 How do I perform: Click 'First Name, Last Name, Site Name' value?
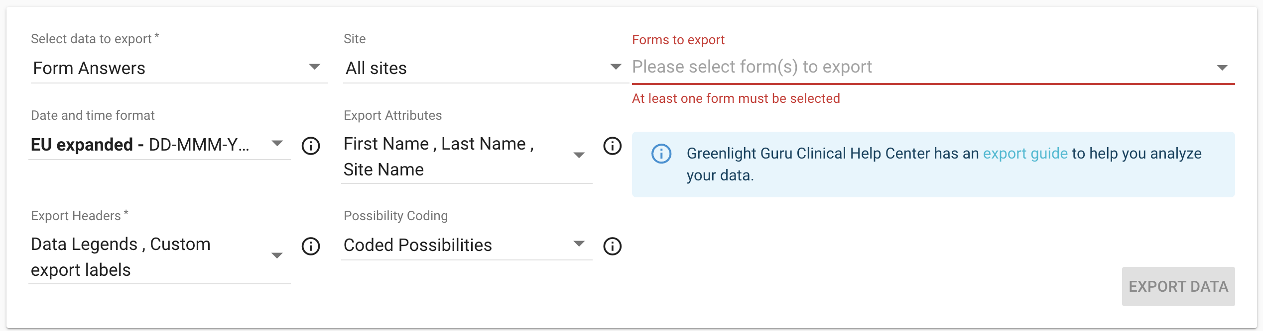click(438, 157)
